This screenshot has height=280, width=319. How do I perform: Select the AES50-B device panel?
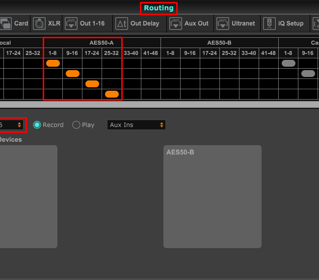(x=213, y=197)
